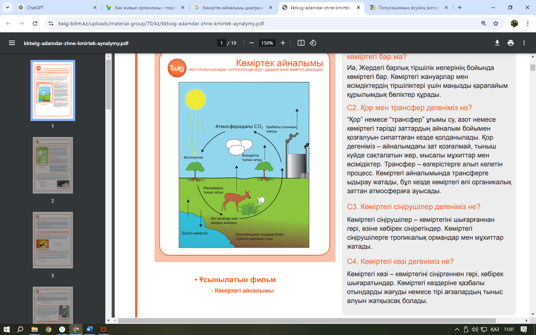Click the zoom out minus button
The image size is (536, 335).
(x=252, y=43)
